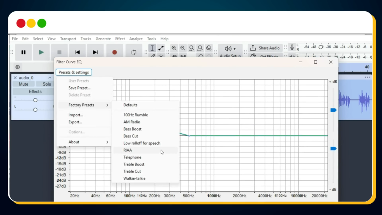Click the Share Audio button
This screenshot has width=382, height=215.
tap(265, 48)
